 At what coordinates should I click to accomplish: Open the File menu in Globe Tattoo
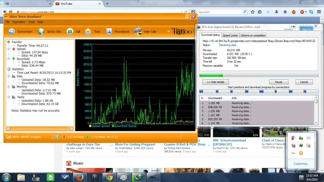click(x=8, y=22)
